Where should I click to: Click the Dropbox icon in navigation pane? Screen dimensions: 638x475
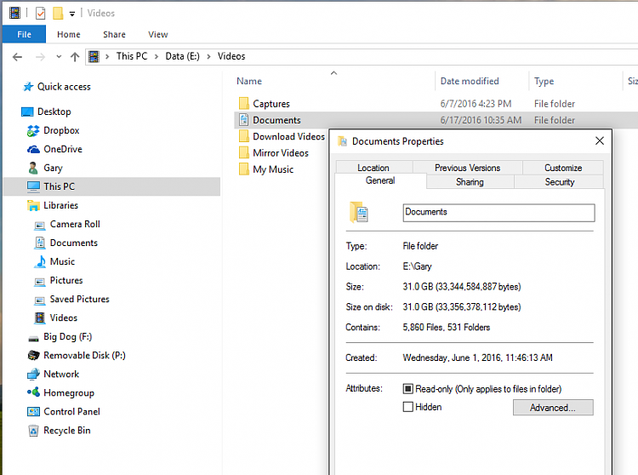(33, 131)
